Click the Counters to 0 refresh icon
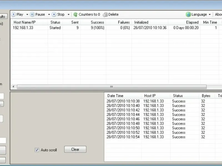Screen dimensions: 222x166 point(75,15)
